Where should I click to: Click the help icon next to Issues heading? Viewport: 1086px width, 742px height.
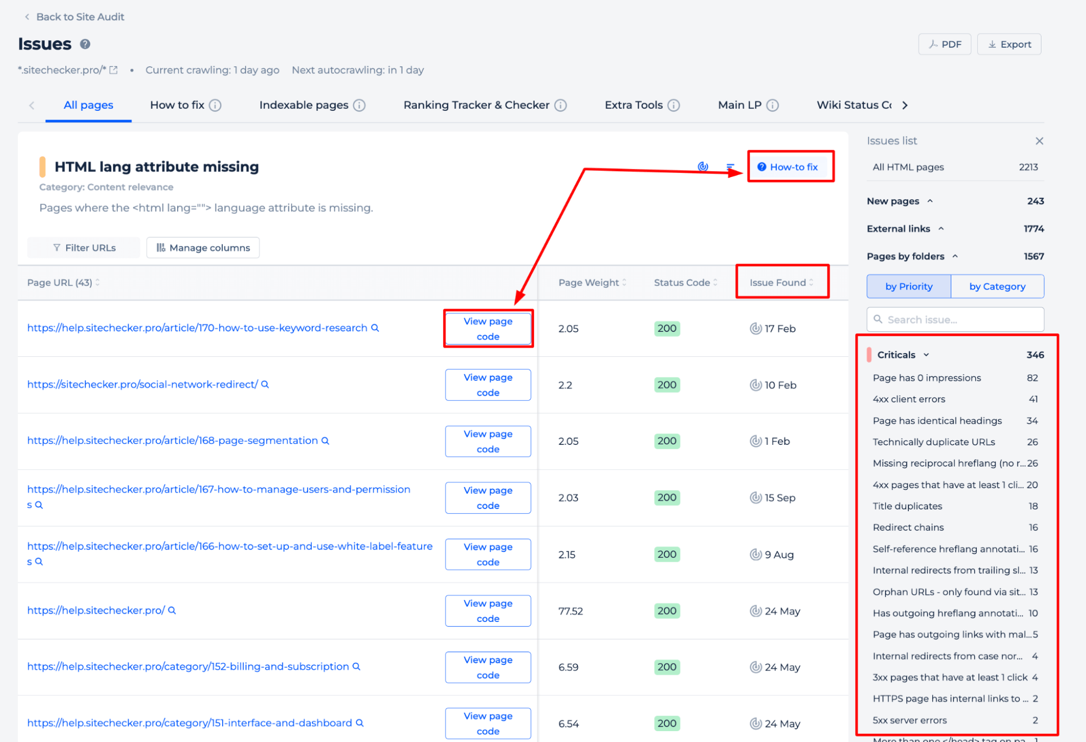point(85,44)
